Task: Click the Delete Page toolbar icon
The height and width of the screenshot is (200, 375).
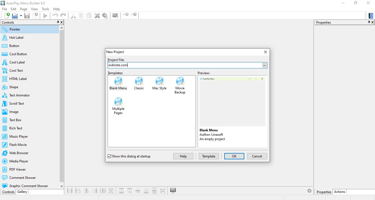Action: (x=134, y=15)
